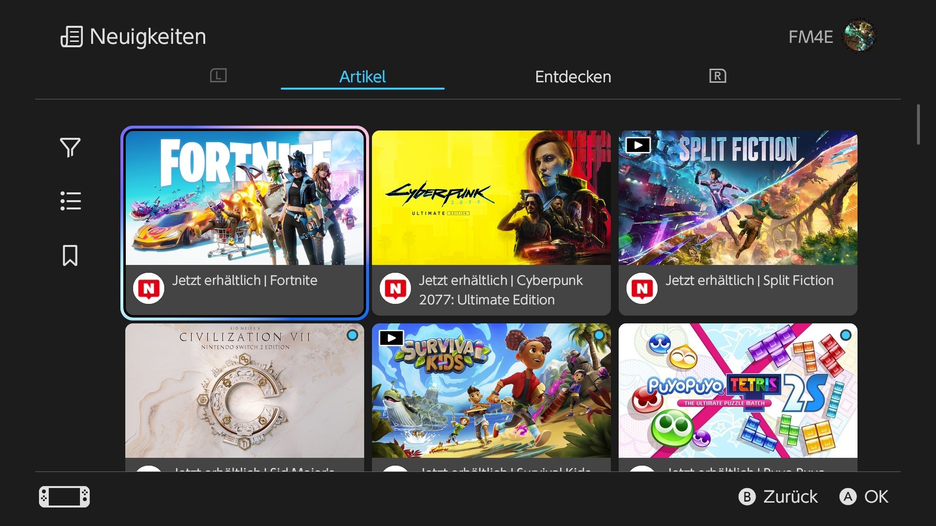Click the A button icon
This screenshot has height=526, width=936.
click(x=848, y=497)
